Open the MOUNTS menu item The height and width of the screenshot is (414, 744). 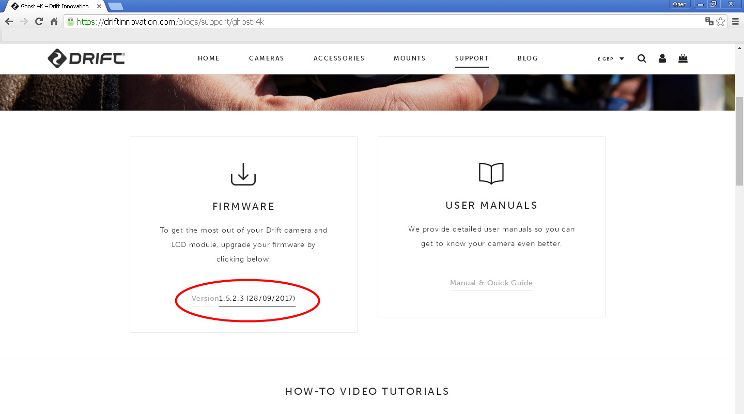point(410,58)
